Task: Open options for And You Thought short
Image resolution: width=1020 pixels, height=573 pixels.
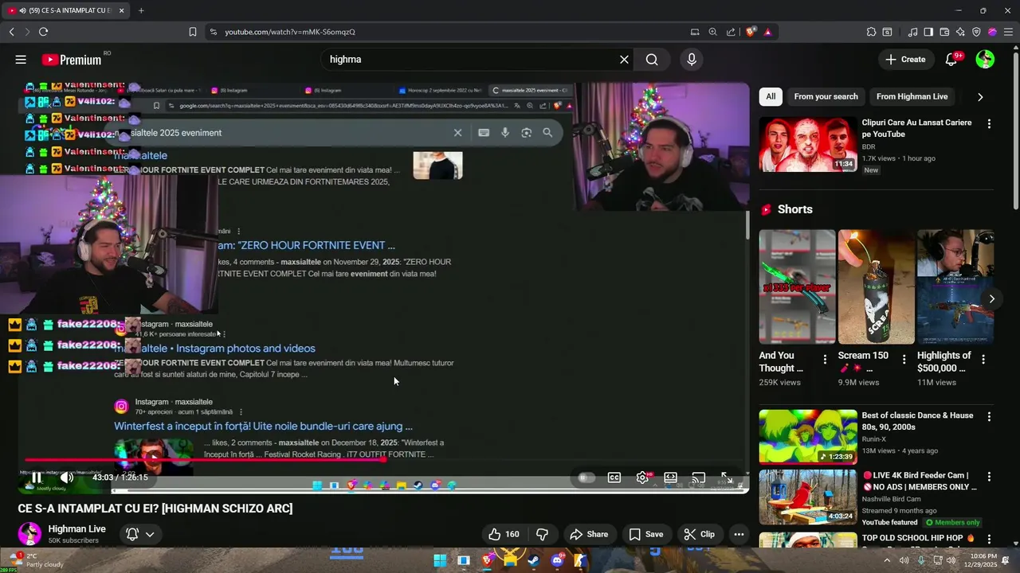Action: point(825,360)
